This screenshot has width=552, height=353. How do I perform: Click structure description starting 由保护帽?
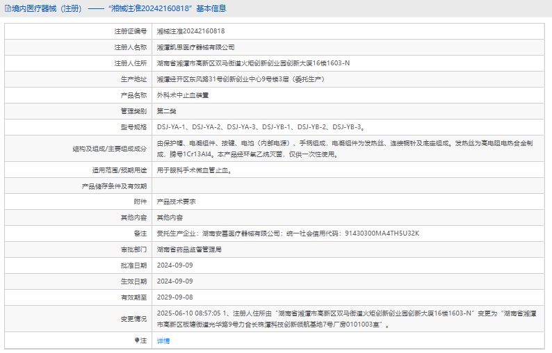345,149
